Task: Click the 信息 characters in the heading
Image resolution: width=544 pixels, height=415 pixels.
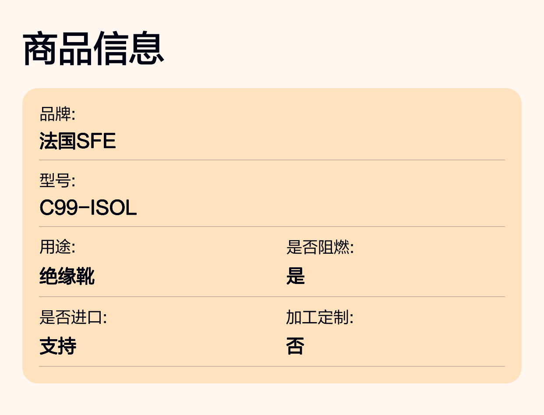Action: pos(129,49)
